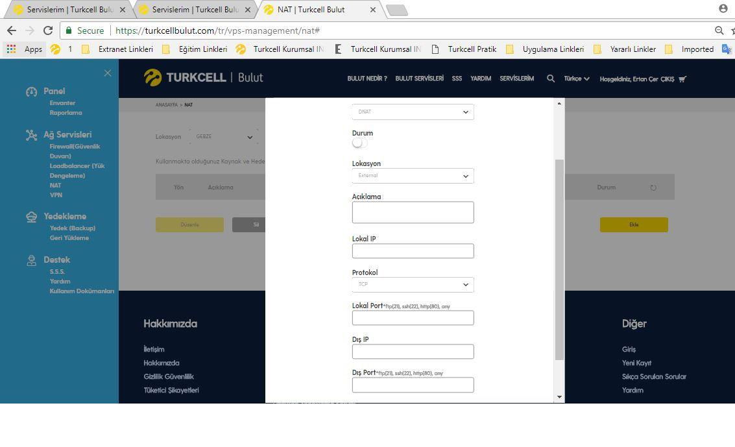Open BULUT SERVİSLERİ menu item

click(x=419, y=79)
